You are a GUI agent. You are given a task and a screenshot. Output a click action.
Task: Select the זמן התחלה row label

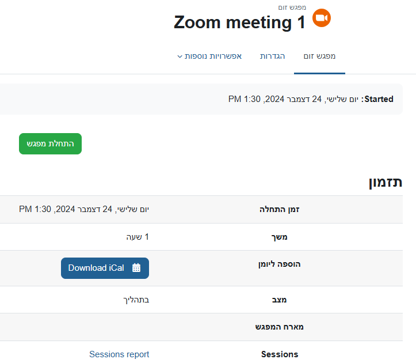280,209
